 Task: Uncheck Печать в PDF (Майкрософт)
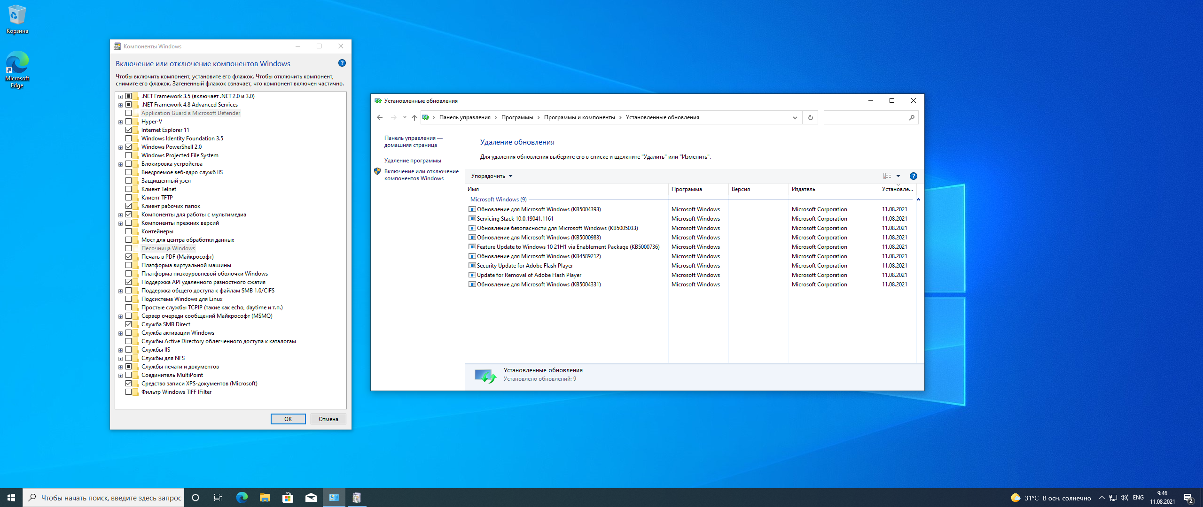coord(128,257)
